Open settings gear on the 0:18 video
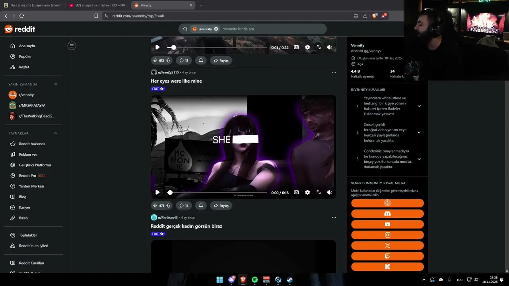 click(307, 192)
